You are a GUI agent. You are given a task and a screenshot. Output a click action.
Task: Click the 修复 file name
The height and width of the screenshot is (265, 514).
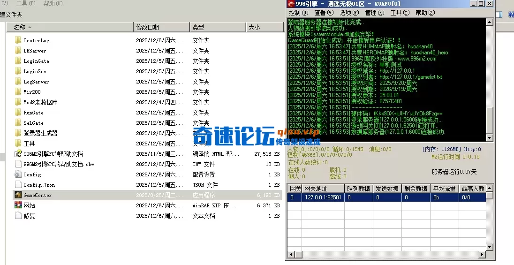[x=29, y=216]
